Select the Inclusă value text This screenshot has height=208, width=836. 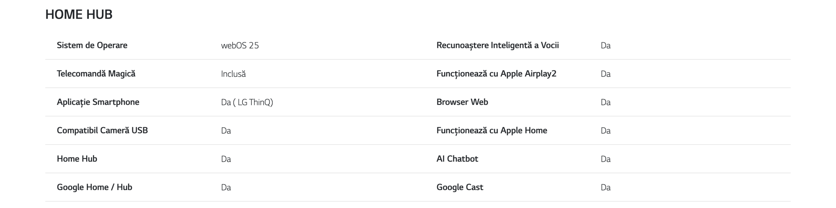point(233,74)
